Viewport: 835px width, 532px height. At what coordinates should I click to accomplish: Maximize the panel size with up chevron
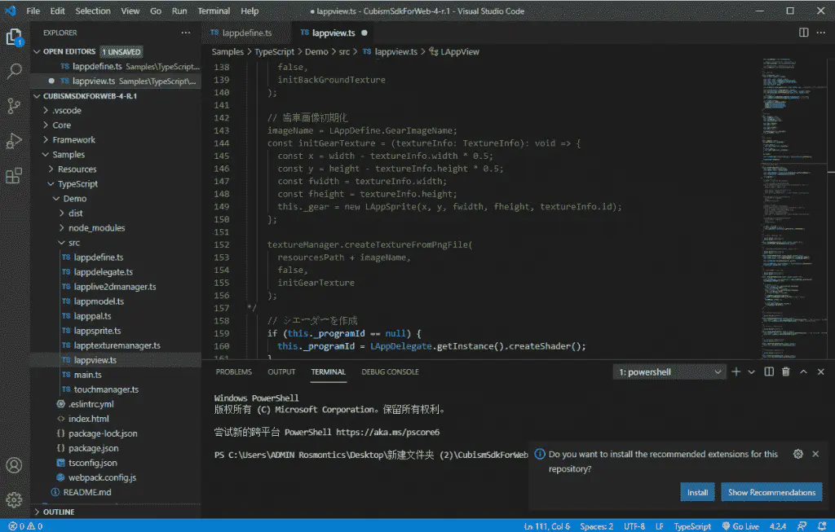click(803, 372)
